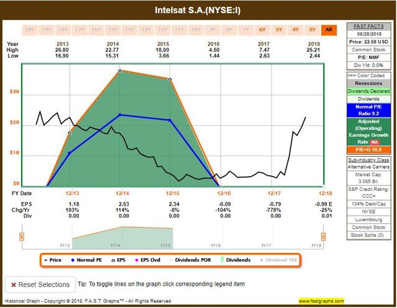
Task: Click the EPS triangle marker at 12/15
Action: point(170,79)
